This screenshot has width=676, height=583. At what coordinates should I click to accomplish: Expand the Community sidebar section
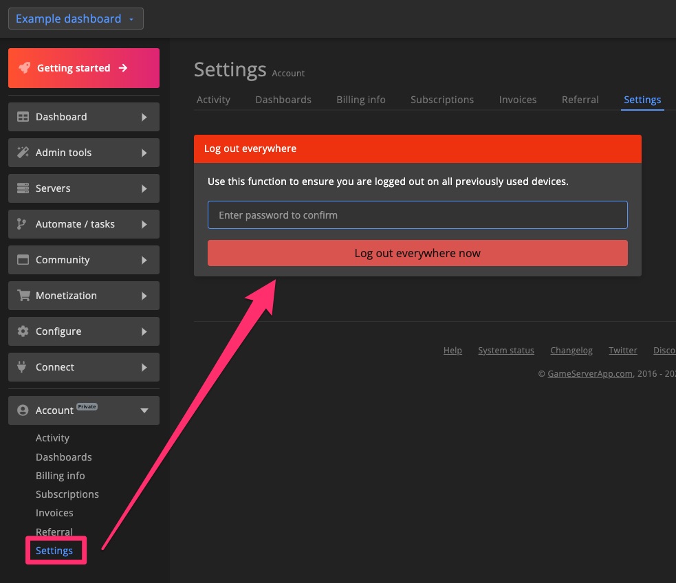pos(145,260)
